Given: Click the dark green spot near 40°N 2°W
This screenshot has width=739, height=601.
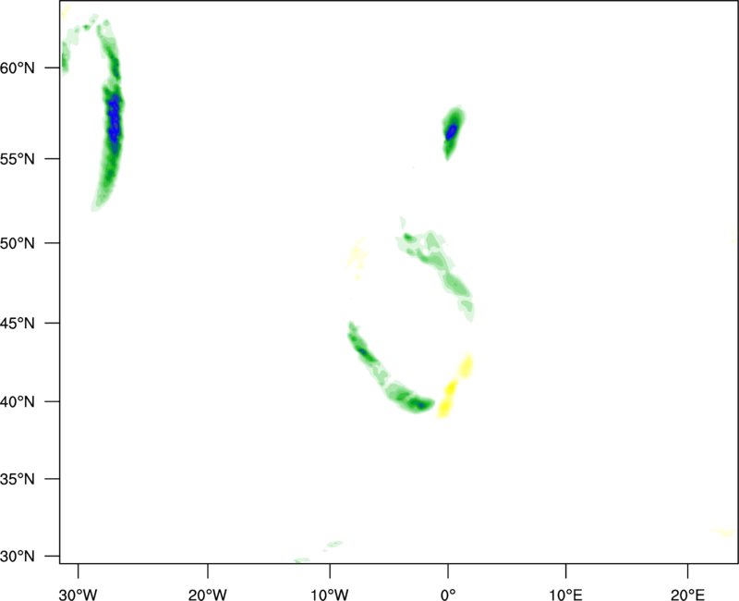Looking at the screenshot, I should (x=420, y=404).
